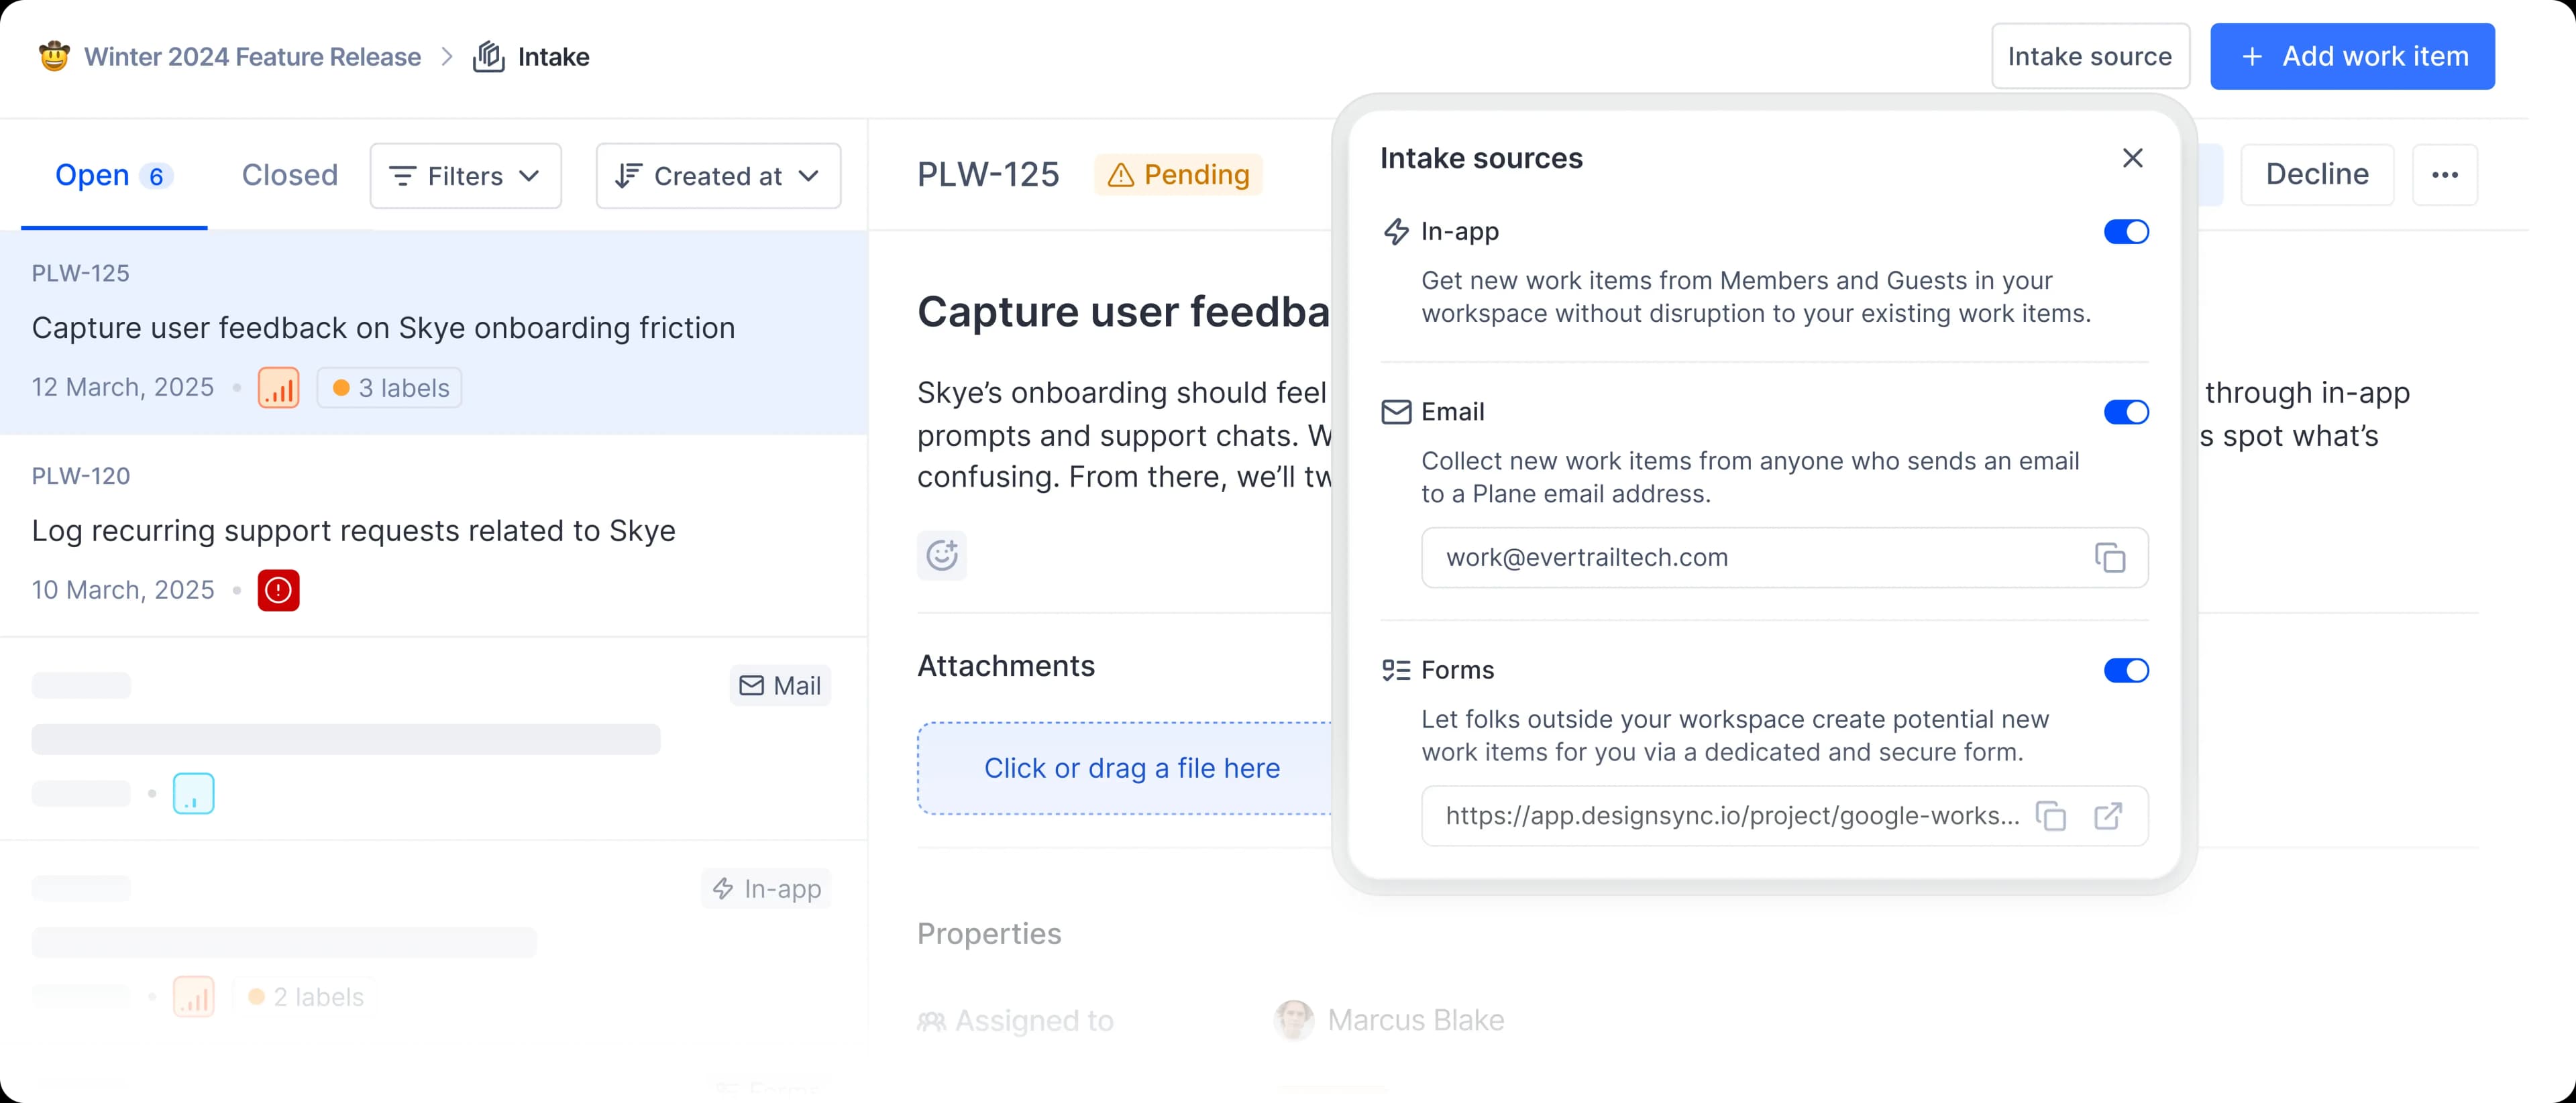Image resolution: width=2576 pixels, height=1103 pixels.
Task: Open the Filters dropdown
Action: point(465,176)
